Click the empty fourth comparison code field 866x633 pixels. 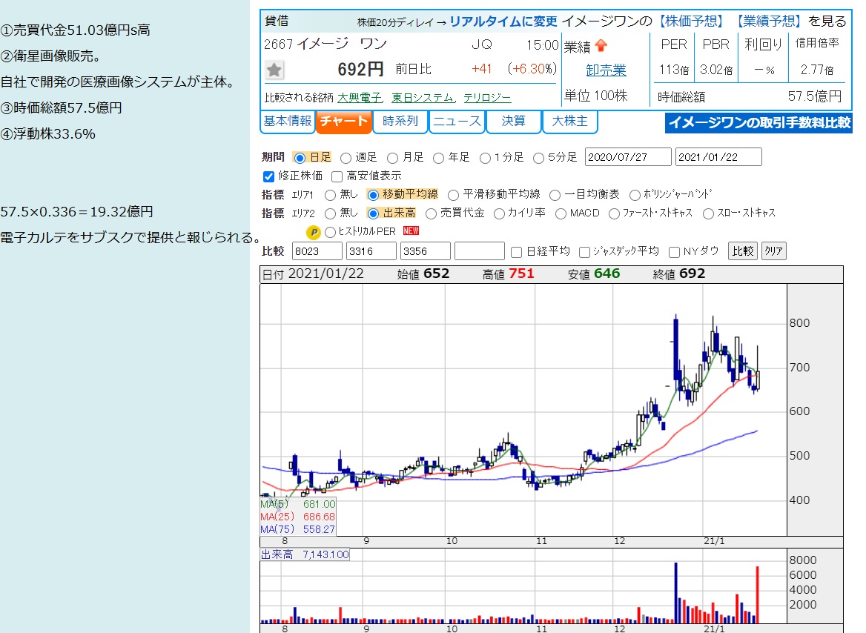(480, 251)
